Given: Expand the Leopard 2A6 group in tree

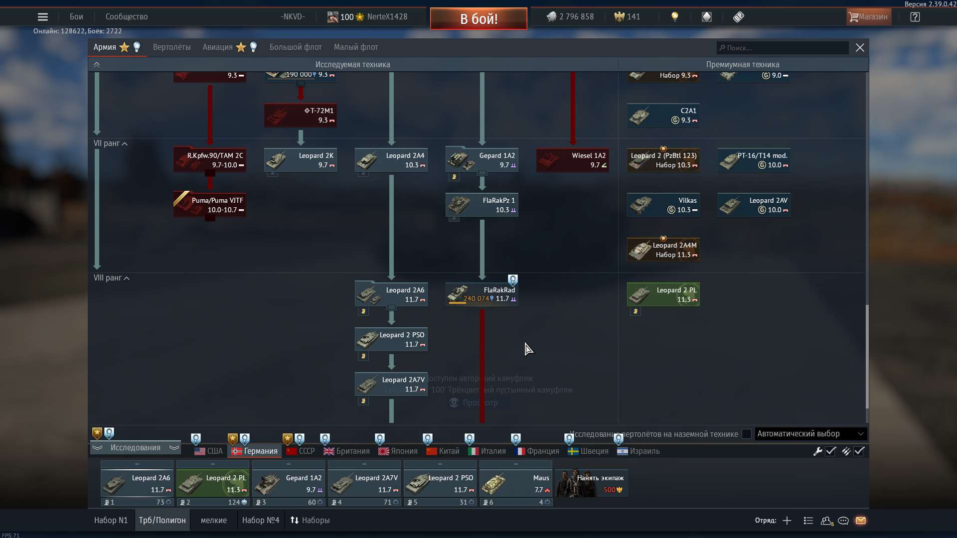Looking at the screenshot, I should (x=391, y=307).
